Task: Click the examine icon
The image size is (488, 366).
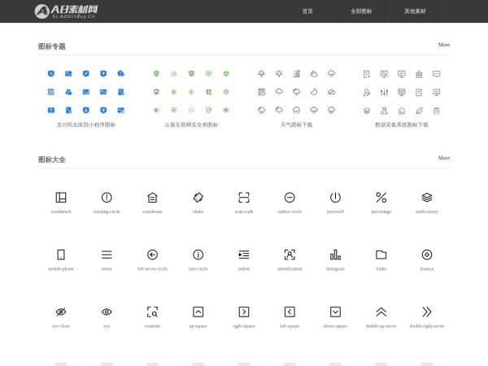Action: tap(152, 312)
